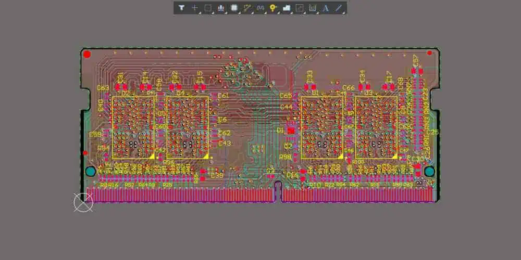Select the Length Tuning meander tool
Screen dimensions: 521x260
(x=260, y=8)
